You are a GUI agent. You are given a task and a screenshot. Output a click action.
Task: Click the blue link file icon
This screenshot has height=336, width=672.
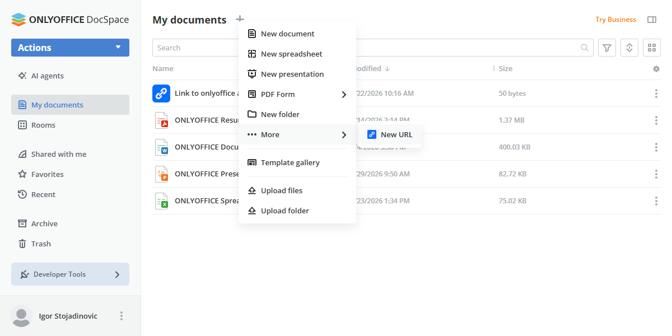161,94
